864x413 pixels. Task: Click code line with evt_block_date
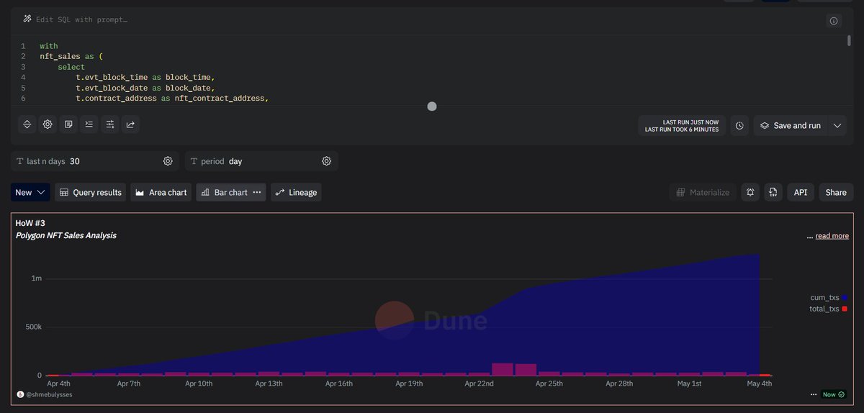coord(145,88)
